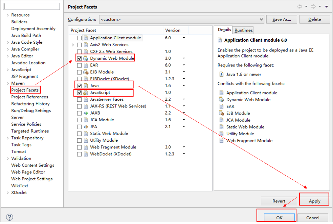The image size is (333, 224).
Task: Click the EAR facet document icon
Action: (86, 65)
